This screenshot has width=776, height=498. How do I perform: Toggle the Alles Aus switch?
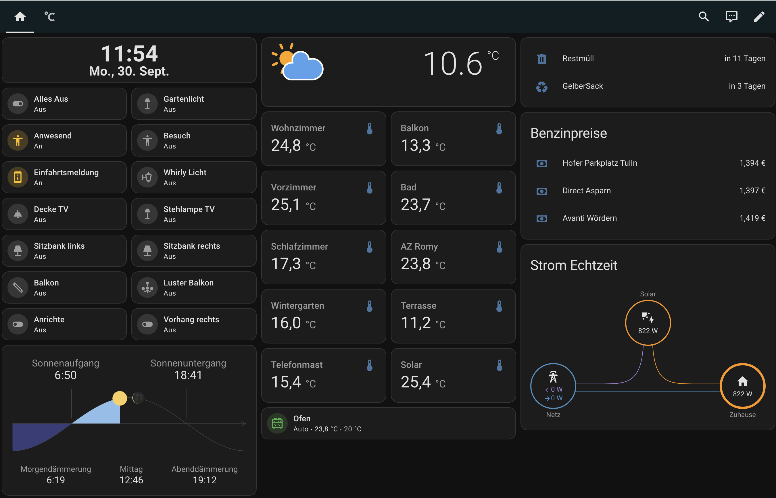pyautogui.click(x=18, y=104)
